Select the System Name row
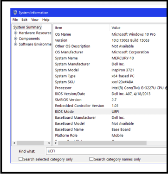 coord(110,58)
